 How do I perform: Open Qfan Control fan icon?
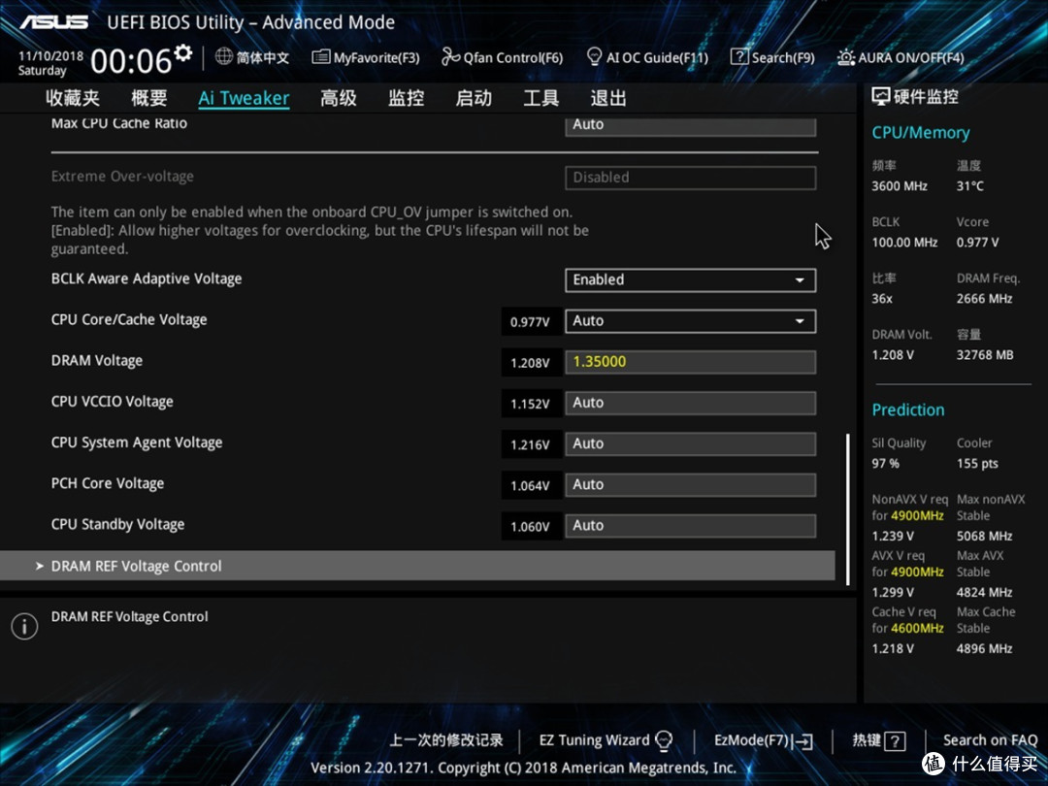[451, 57]
